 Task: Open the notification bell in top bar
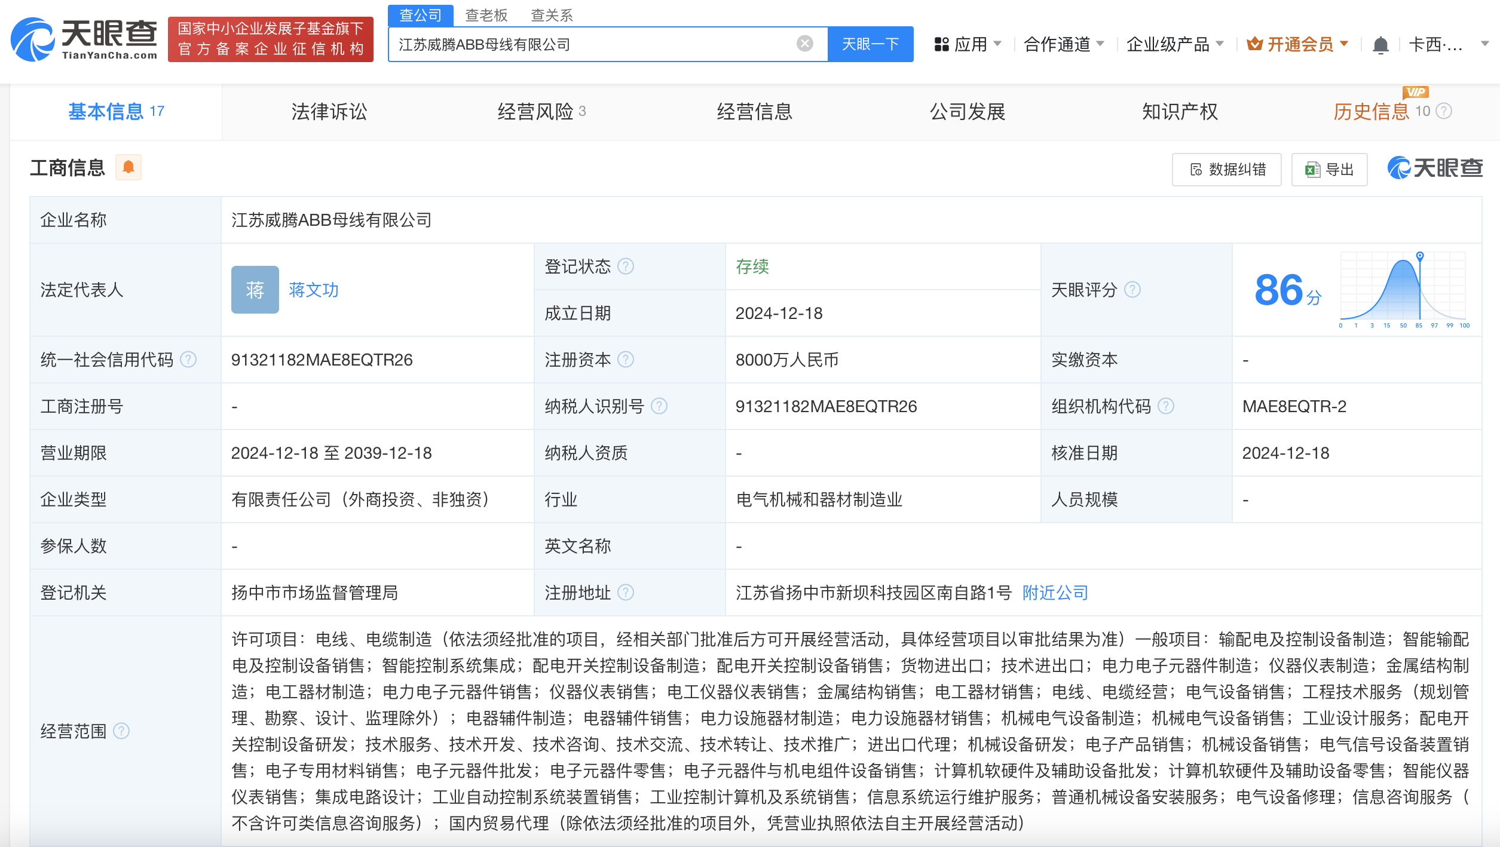[x=1380, y=44]
